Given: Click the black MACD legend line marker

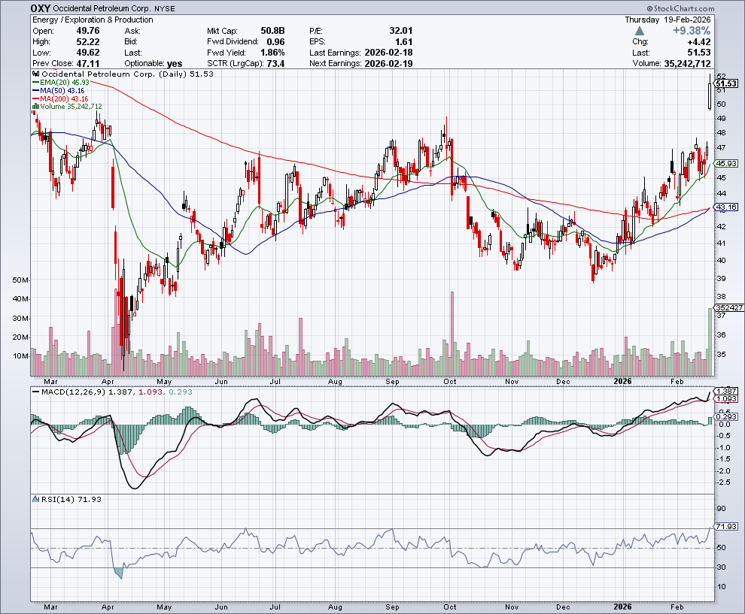Looking at the screenshot, I should tap(35, 392).
